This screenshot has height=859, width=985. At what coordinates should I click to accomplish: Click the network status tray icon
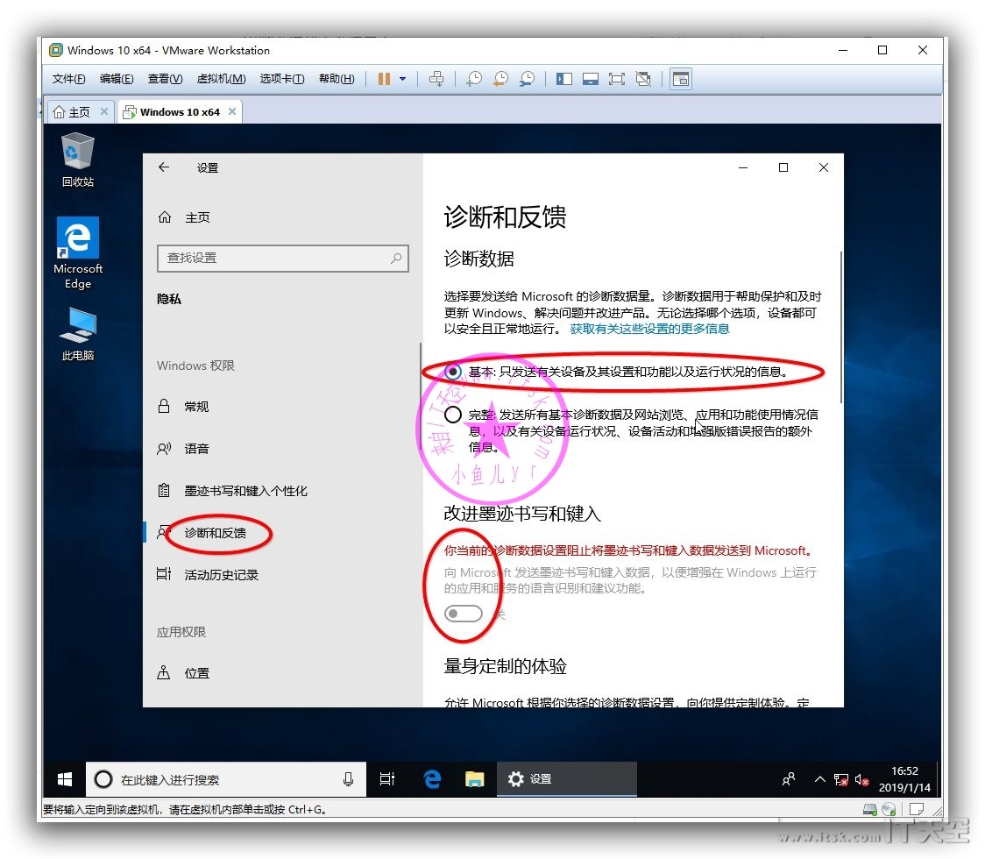pyautogui.click(x=841, y=780)
